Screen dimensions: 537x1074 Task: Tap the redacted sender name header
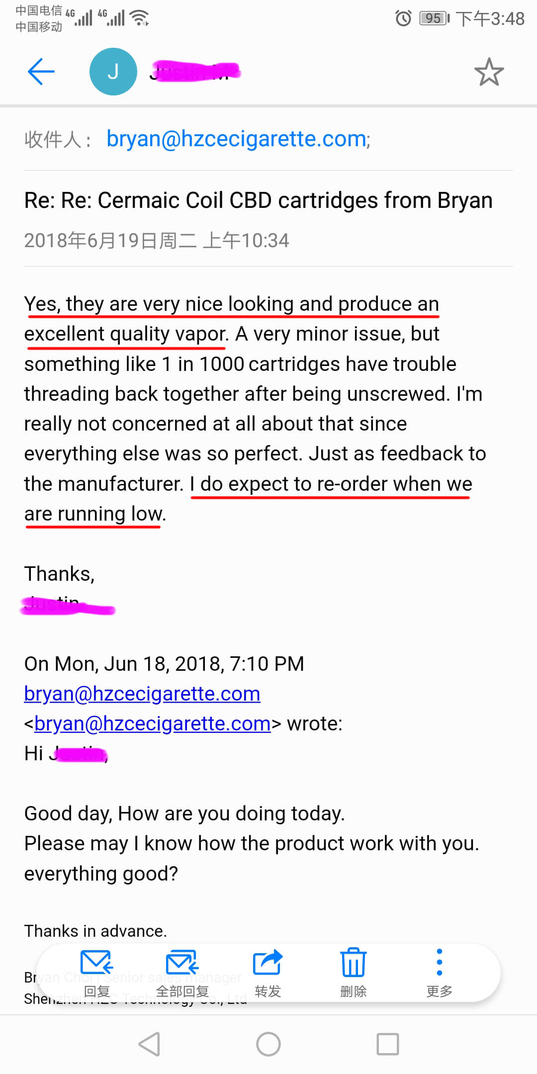click(195, 72)
